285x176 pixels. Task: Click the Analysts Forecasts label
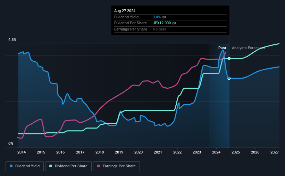[x=248, y=48]
